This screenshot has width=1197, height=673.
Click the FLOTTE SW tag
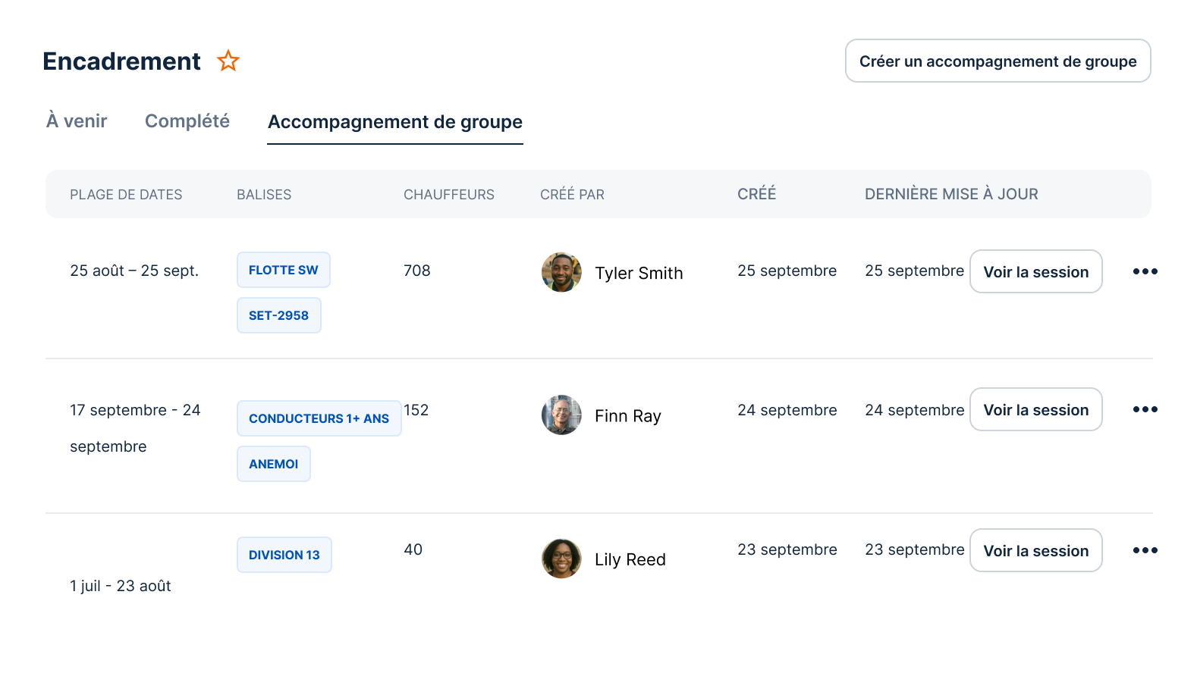coord(284,270)
